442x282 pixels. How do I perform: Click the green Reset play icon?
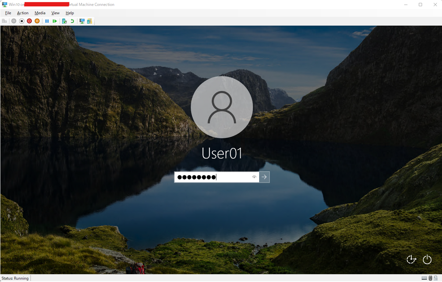55,21
